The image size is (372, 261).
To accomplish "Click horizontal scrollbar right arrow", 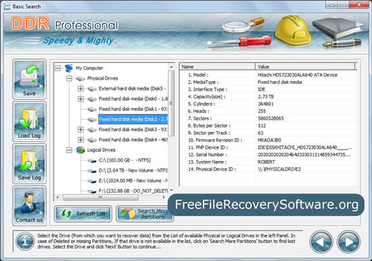I will [x=164, y=197].
